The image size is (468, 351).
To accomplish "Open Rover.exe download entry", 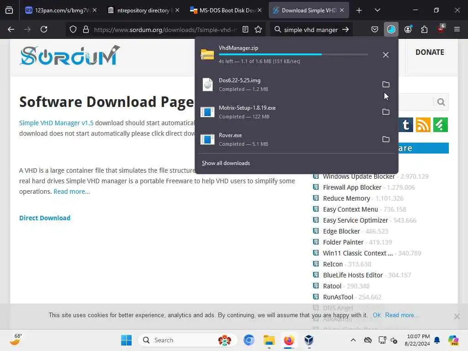I will tap(287, 139).
